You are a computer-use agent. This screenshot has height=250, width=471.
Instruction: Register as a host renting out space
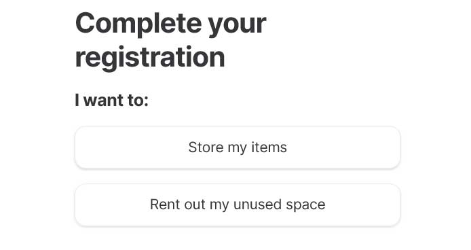click(238, 205)
